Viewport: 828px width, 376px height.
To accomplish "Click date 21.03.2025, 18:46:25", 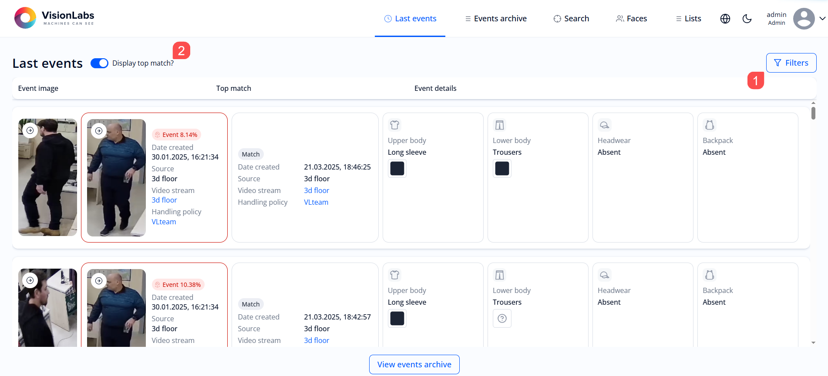I will (337, 167).
